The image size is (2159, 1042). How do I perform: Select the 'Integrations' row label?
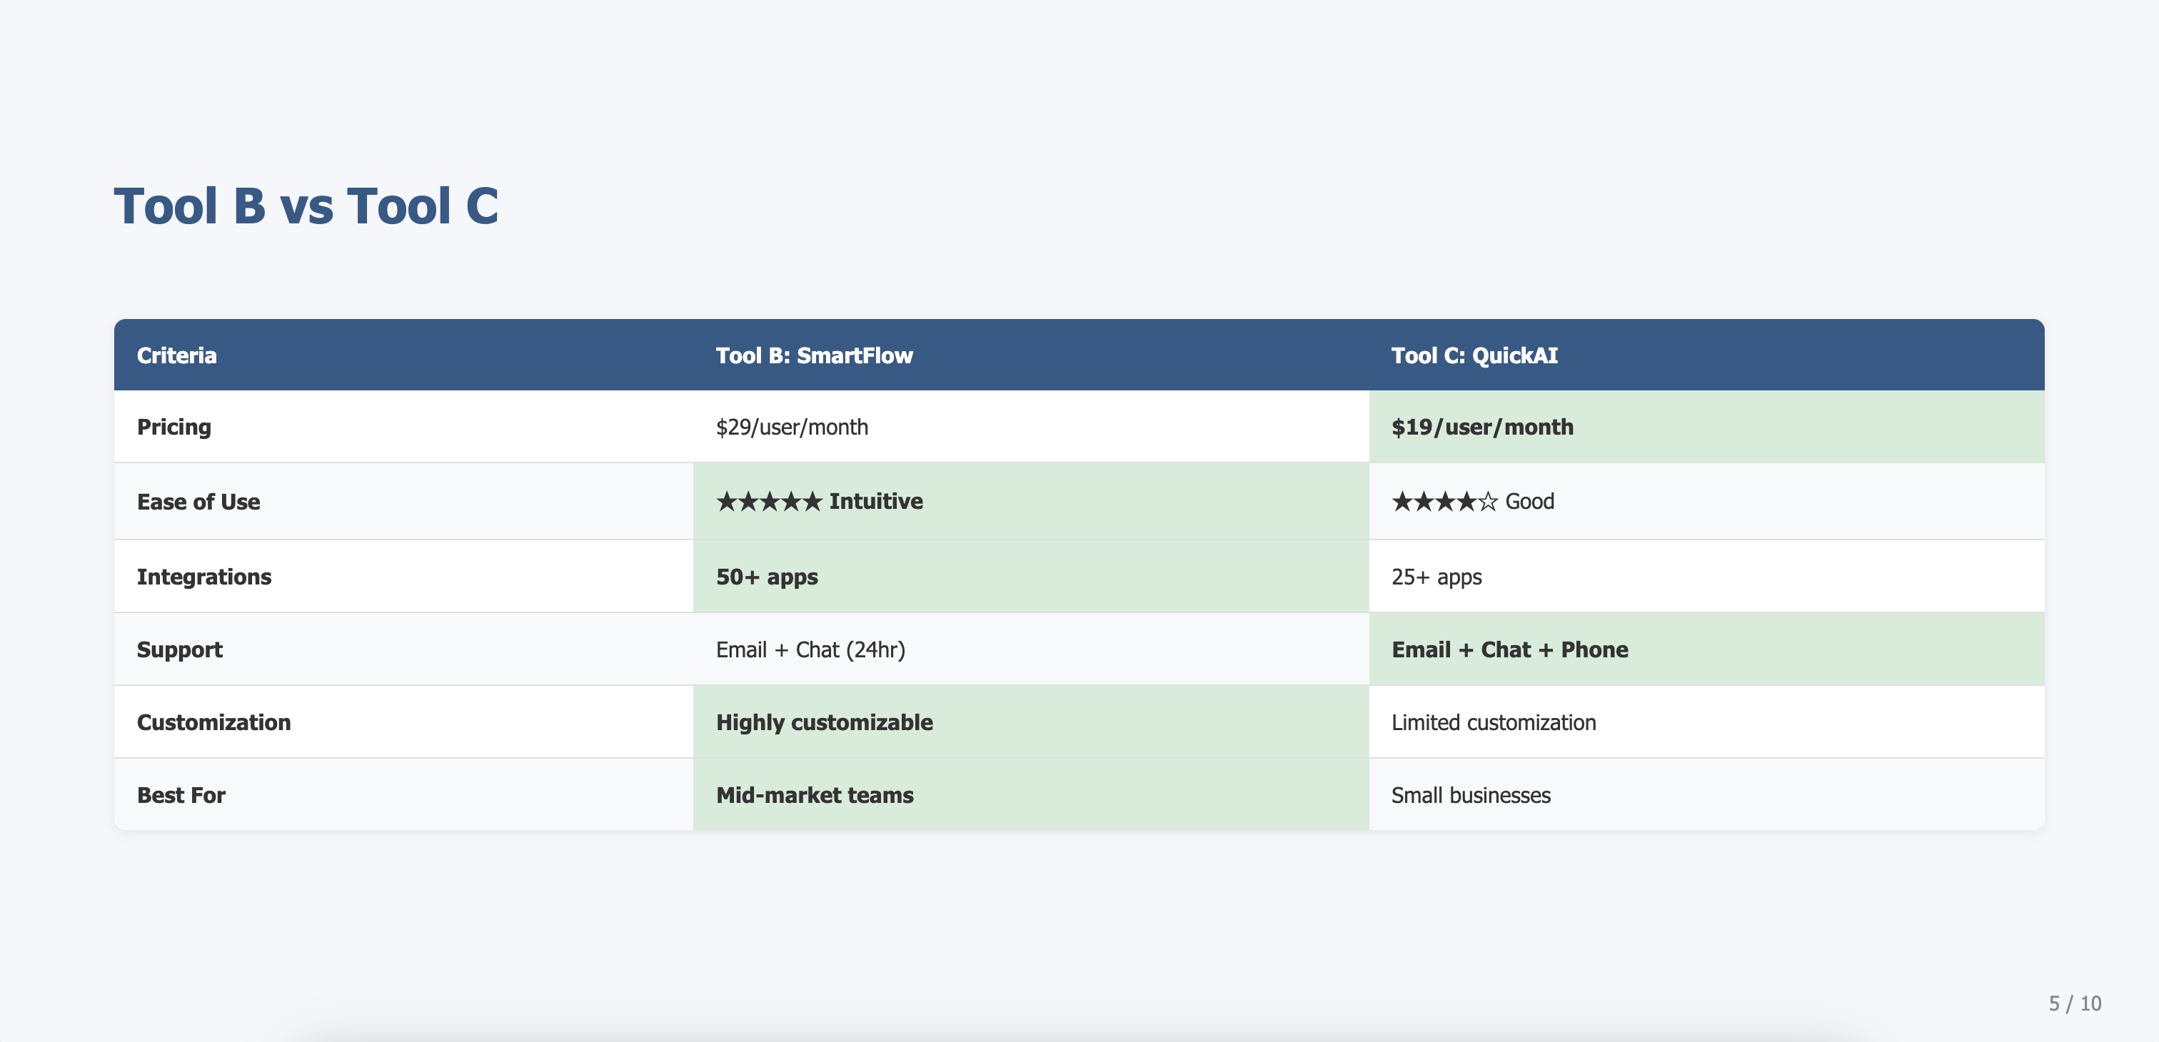[x=203, y=577]
